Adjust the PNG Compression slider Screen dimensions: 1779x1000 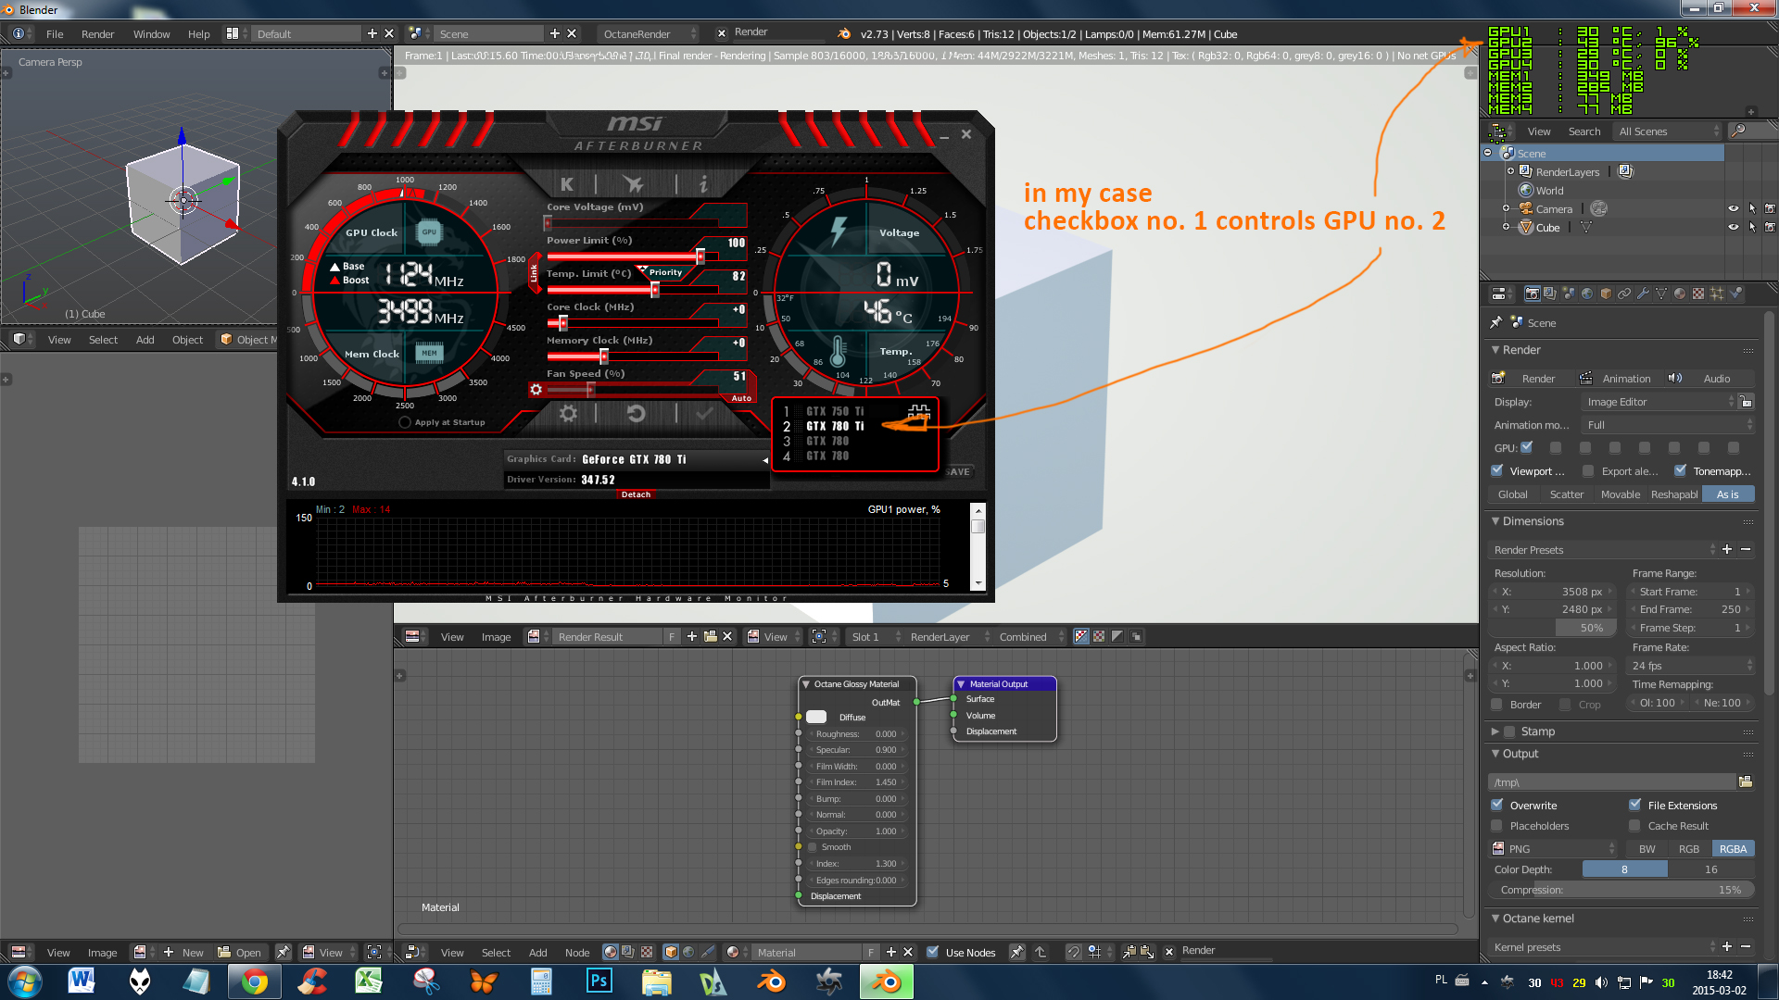pyautogui.click(x=1621, y=890)
